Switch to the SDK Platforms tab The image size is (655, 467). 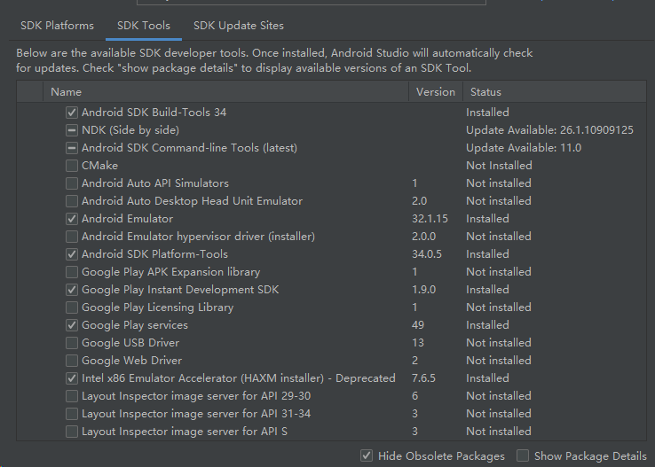tap(57, 26)
